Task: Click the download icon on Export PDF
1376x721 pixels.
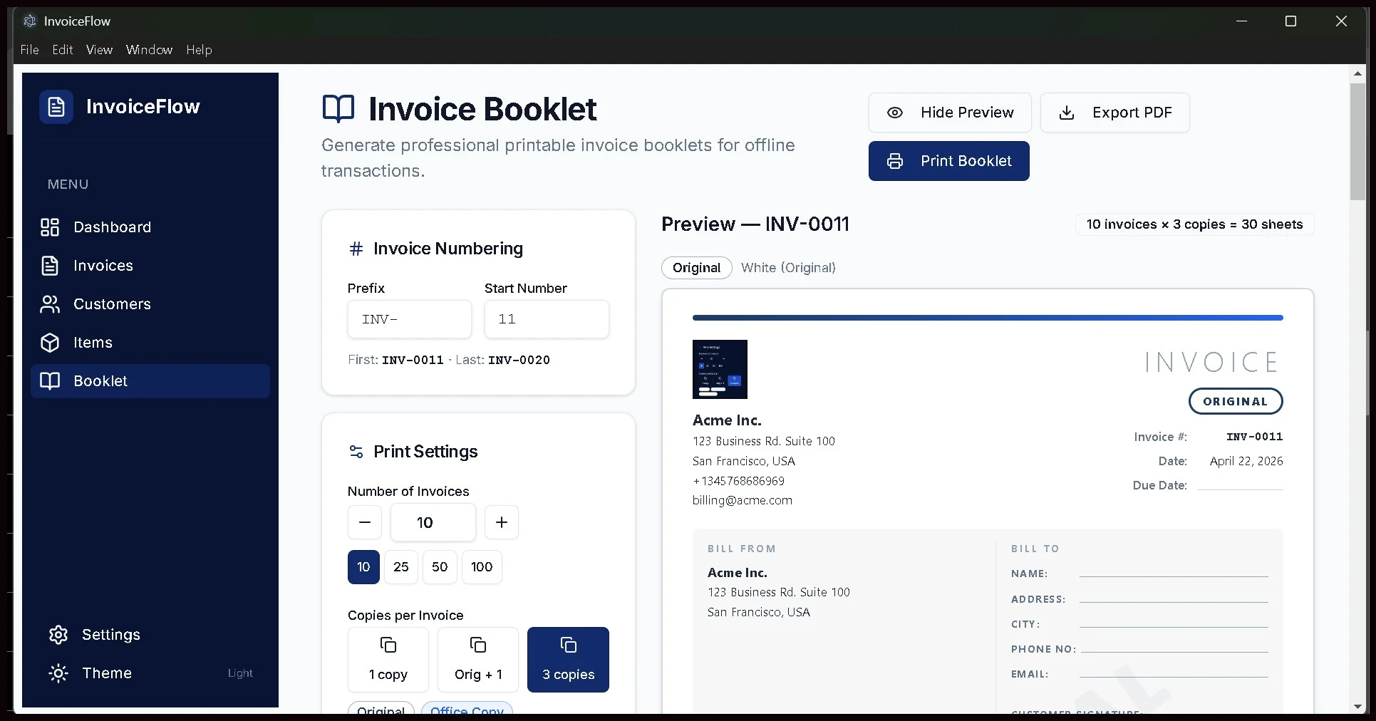Action: (1067, 113)
